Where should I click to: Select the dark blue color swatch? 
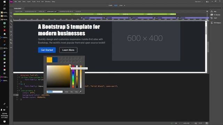[55, 60]
